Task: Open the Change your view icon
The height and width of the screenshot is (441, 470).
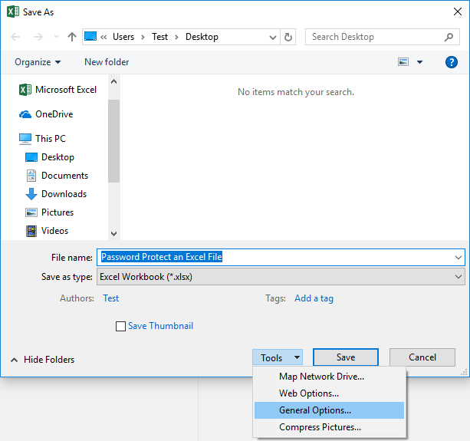Action: click(x=404, y=62)
